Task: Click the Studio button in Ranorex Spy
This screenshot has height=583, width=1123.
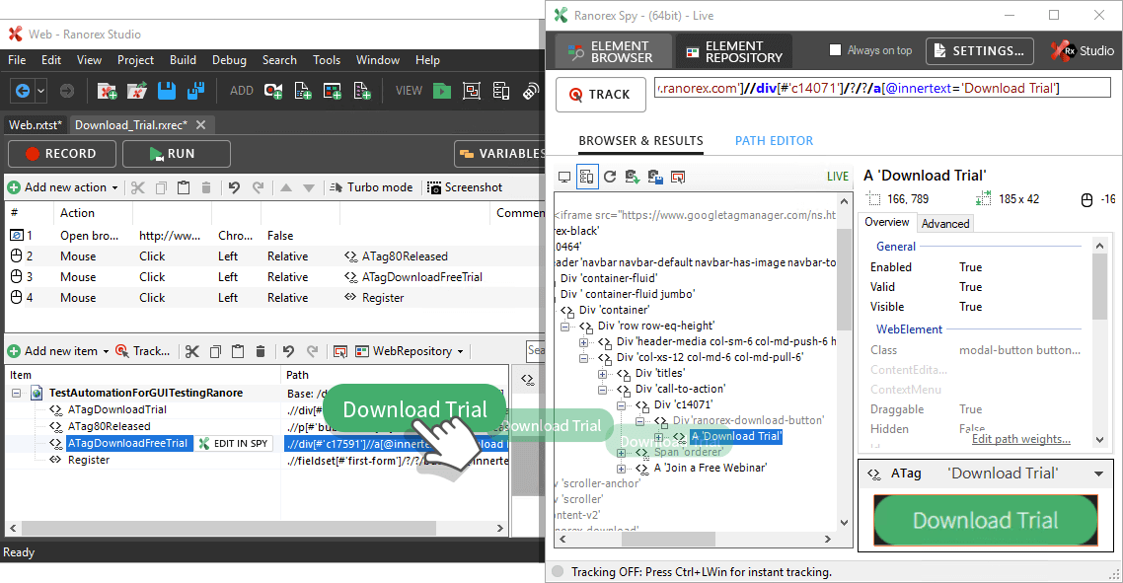Action: coord(1083,51)
